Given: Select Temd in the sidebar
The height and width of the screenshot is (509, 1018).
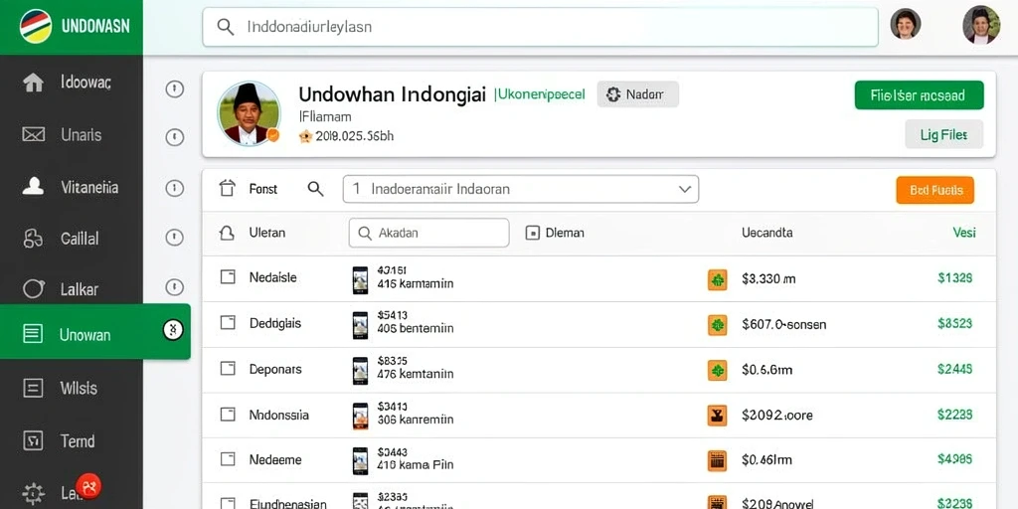Looking at the screenshot, I should pyautogui.click(x=78, y=440).
